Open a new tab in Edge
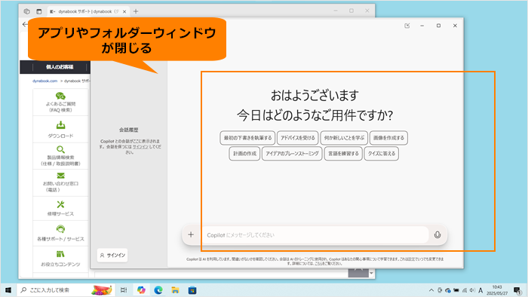 (x=136, y=11)
